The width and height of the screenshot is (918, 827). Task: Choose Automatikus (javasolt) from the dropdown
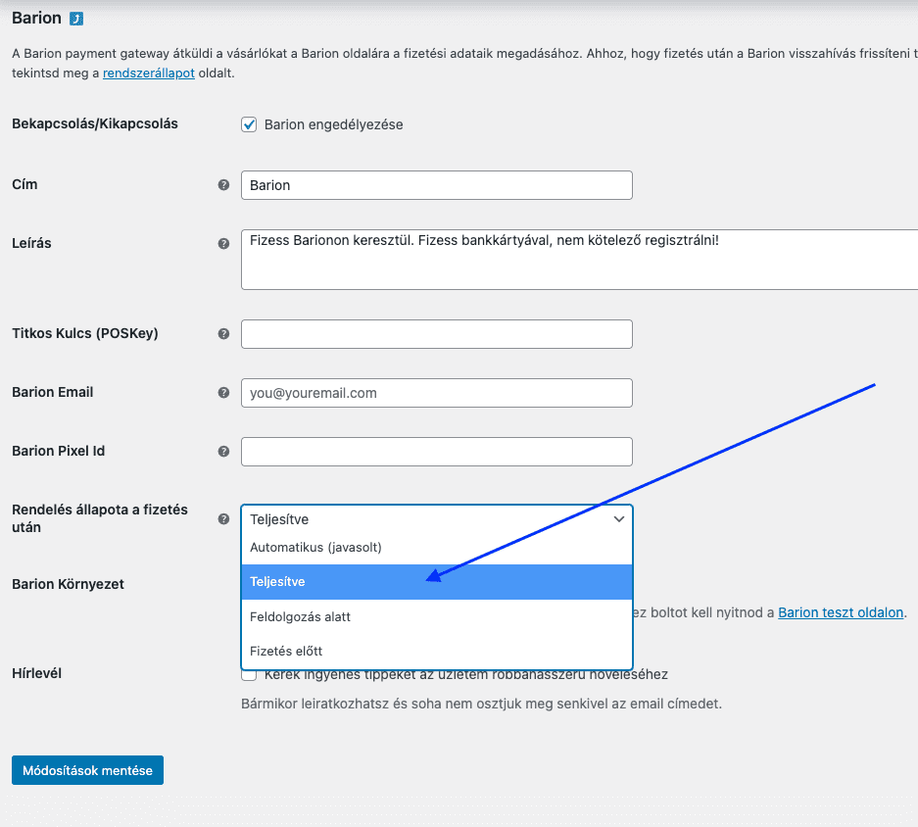437,548
